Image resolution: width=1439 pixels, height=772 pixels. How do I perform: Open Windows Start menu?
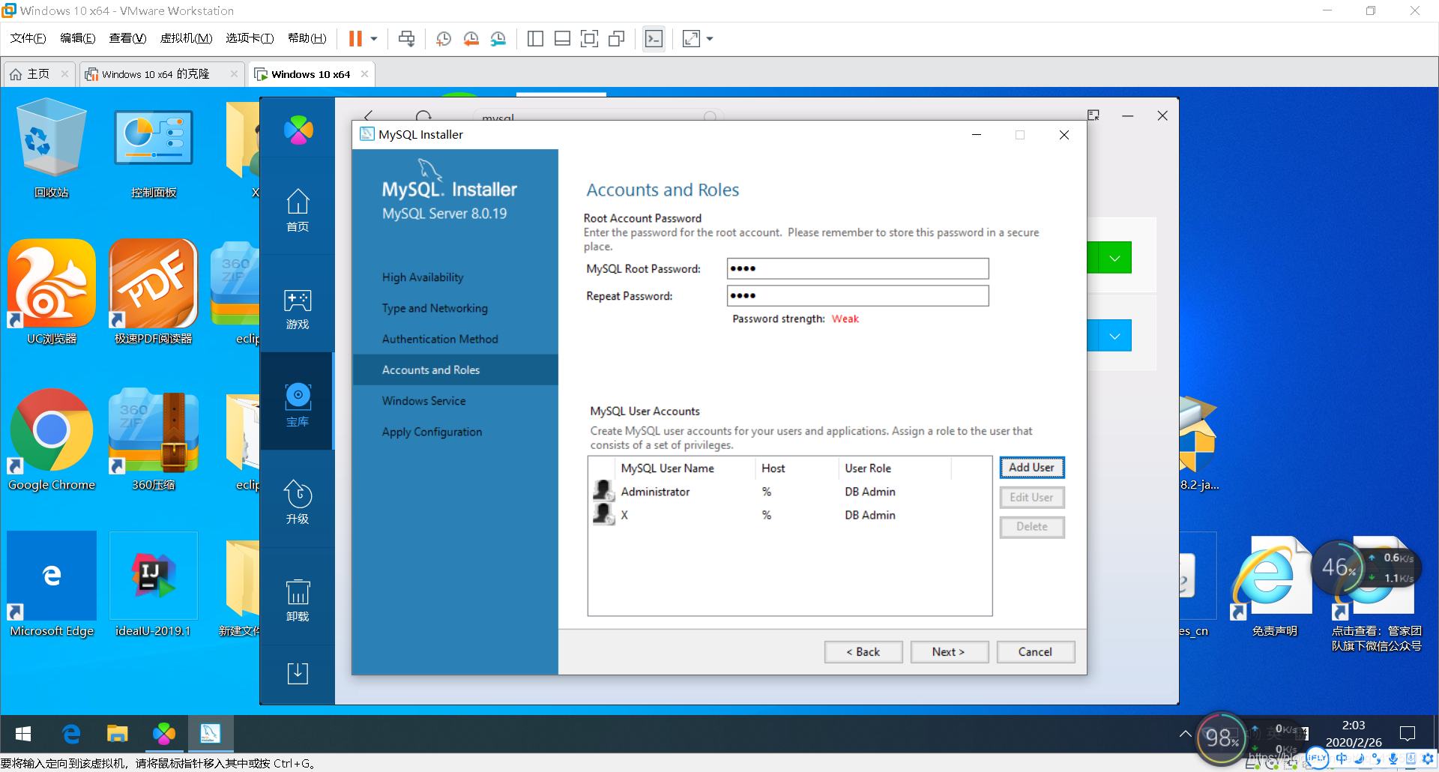[x=23, y=734]
